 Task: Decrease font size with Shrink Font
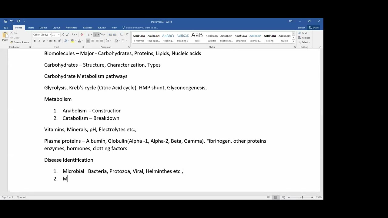pos(68,35)
